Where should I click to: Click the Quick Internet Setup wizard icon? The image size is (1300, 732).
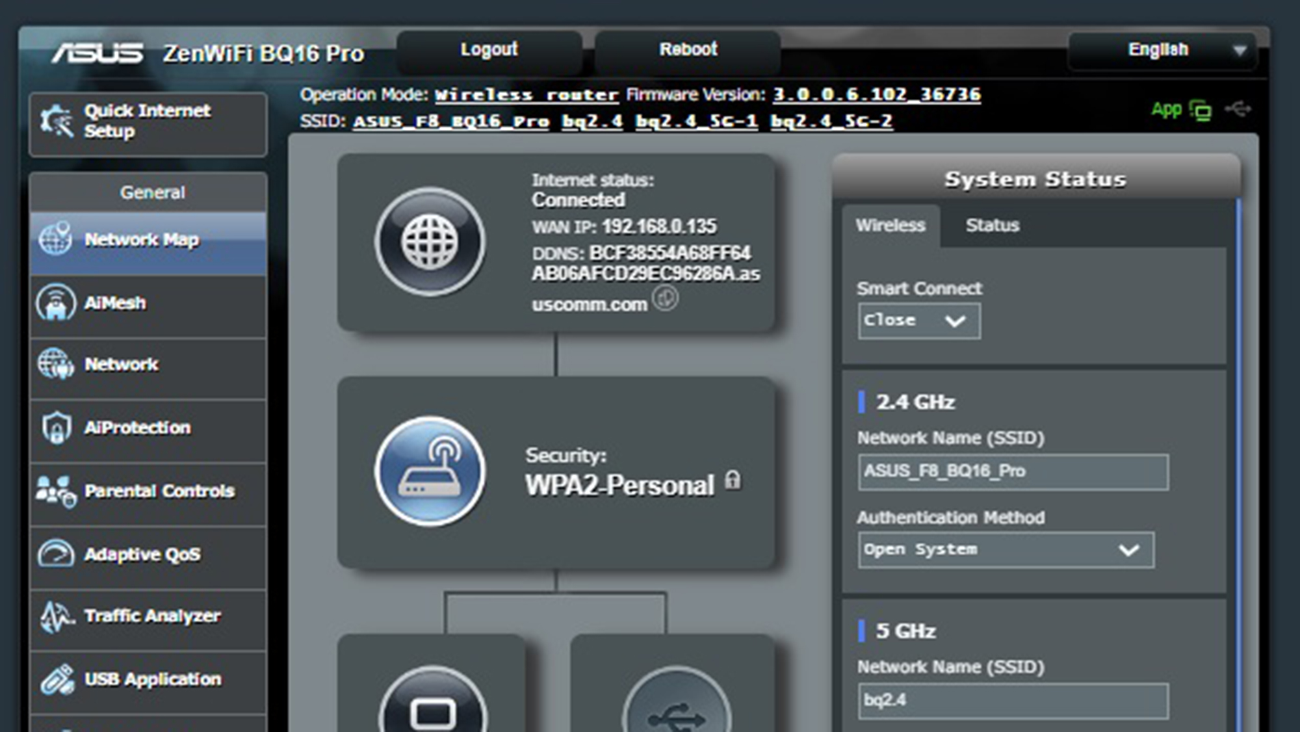pyautogui.click(x=57, y=121)
